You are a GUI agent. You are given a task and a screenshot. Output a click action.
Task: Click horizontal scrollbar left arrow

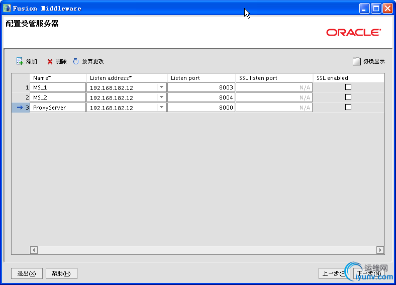34,250
